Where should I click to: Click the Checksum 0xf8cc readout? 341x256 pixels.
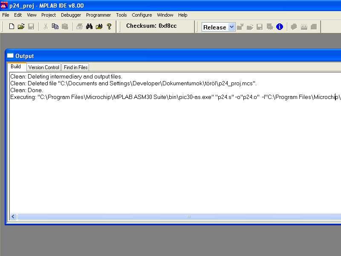coord(151,26)
